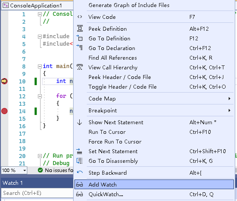Select Peek Definition menu entry
This screenshot has height=201, width=237.
[154, 29]
